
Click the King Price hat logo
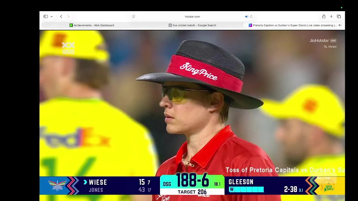point(199,71)
